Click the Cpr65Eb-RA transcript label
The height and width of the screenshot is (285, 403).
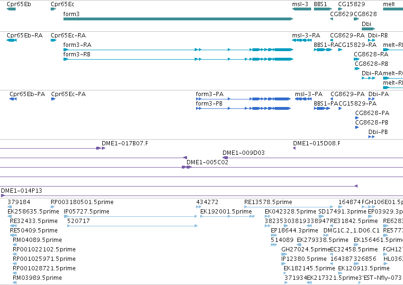pyautogui.click(x=25, y=35)
